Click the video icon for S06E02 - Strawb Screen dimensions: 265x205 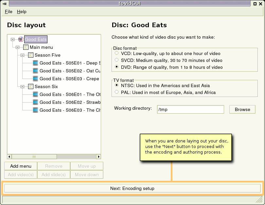35,102
